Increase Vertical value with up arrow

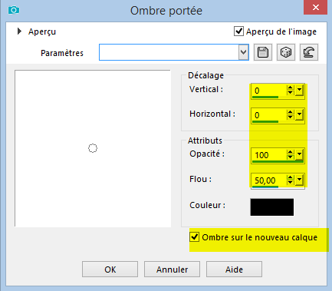coord(291,88)
